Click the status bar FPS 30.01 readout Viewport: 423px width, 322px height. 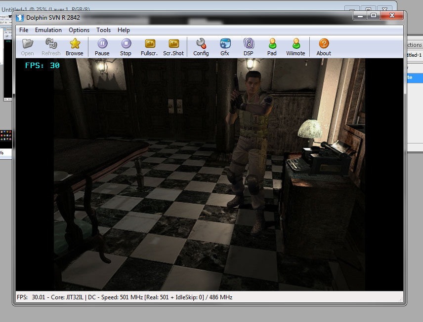(x=31, y=297)
